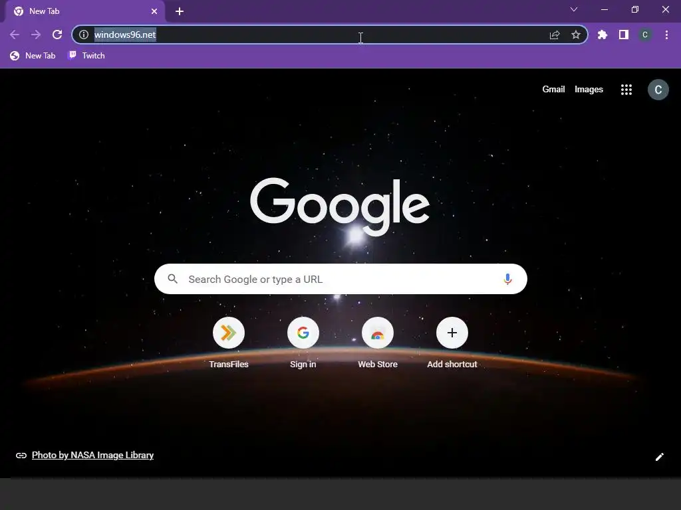Open Gmail link
The width and height of the screenshot is (681, 510).
(553, 90)
